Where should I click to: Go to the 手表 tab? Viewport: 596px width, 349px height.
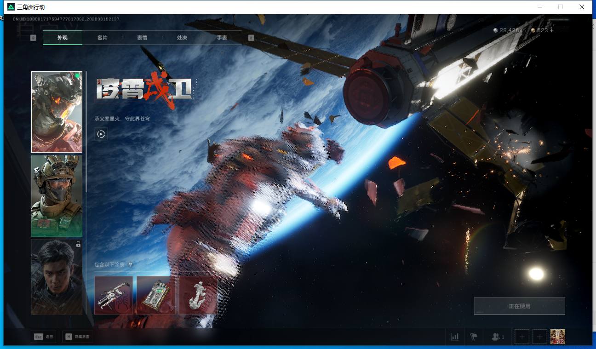pyautogui.click(x=222, y=38)
